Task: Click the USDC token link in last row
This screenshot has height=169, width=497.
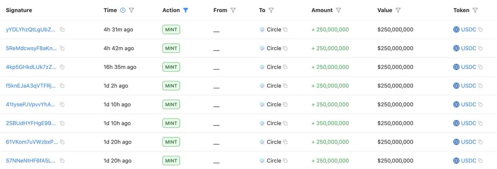Action: [x=469, y=161]
